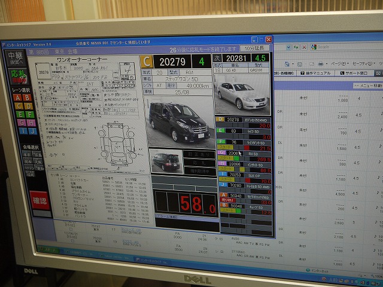
Task: Open the ページ(P) menu in browser
Action: coord(340,64)
